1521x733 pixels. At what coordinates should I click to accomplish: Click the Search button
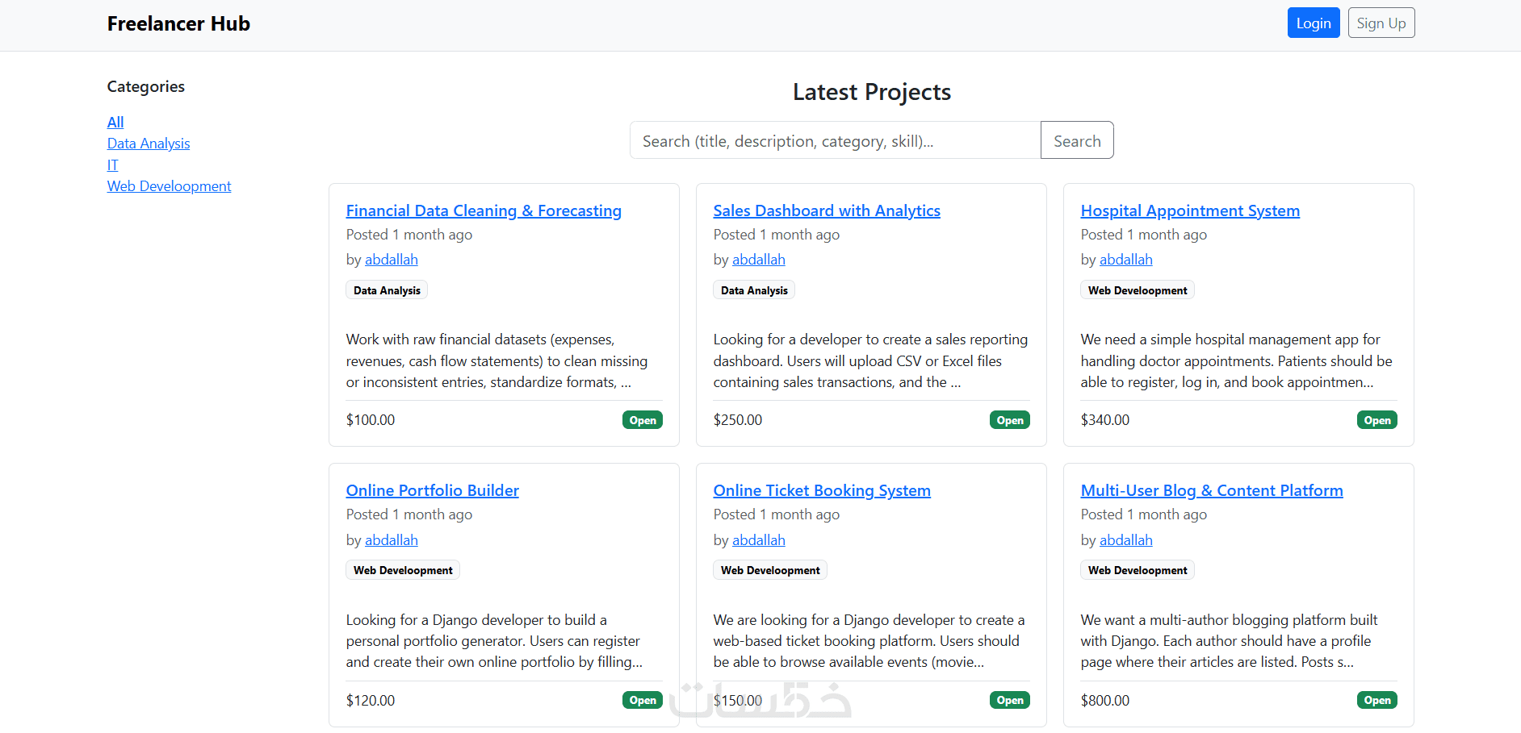click(x=1076, y=141)
